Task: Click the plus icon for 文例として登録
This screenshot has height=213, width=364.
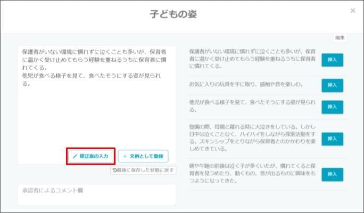Action: (x=125, y=157)
